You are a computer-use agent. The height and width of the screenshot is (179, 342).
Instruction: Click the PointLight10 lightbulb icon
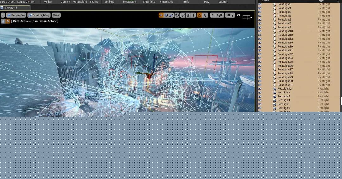click(x=275, y=31)
